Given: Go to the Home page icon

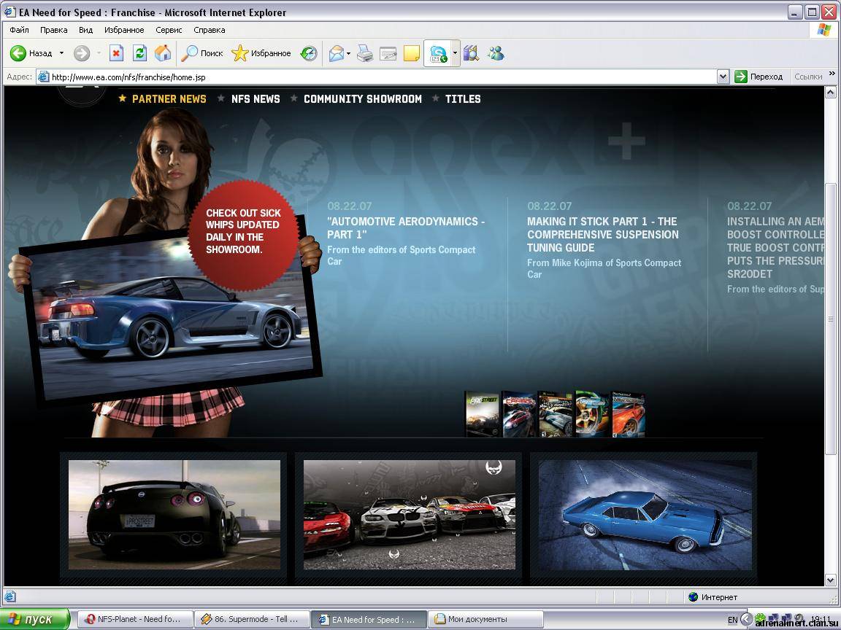Looking at the screenshot, I should point(163,53).
